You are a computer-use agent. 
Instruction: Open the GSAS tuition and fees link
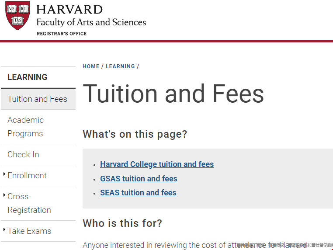click(x=139, y=179)
